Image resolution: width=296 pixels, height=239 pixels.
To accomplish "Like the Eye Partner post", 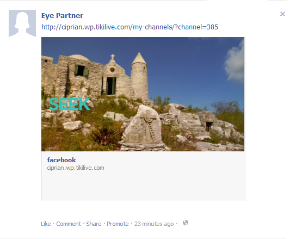I will click(46, 224).
